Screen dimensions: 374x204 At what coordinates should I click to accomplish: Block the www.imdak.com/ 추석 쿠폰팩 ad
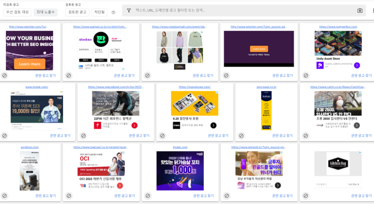5,135
